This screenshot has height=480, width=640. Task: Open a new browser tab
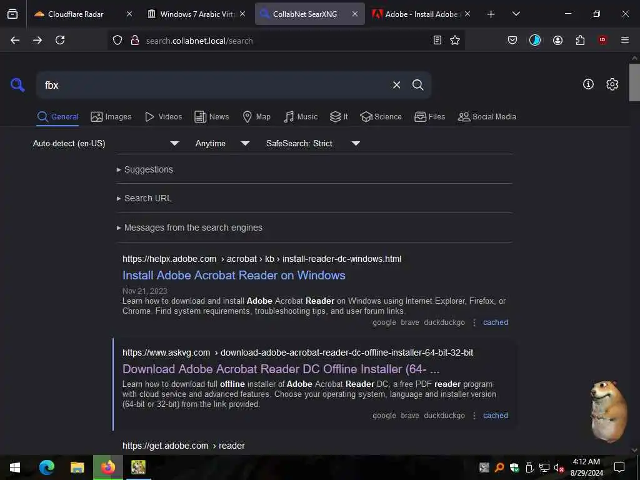(x=491, y=14)
